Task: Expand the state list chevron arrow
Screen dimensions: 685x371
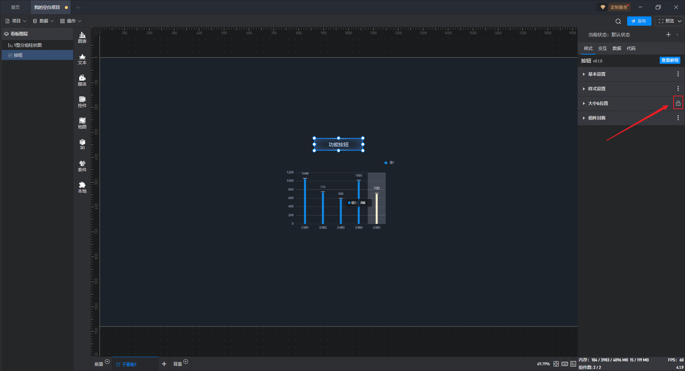Action: tap(677, 35)
